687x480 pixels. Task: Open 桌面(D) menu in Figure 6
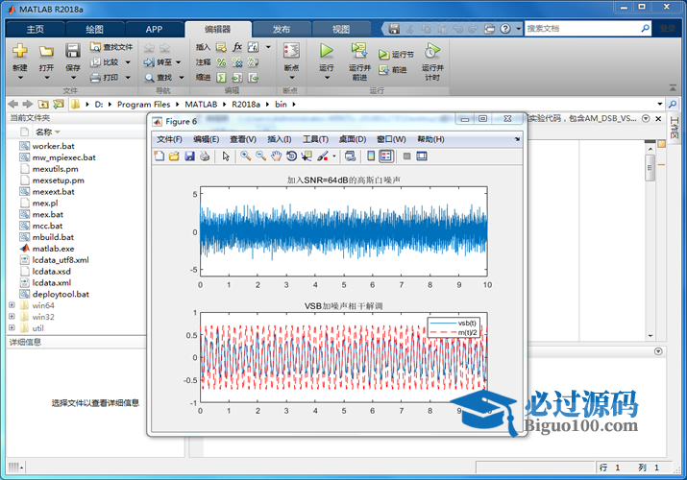(353, 139)
